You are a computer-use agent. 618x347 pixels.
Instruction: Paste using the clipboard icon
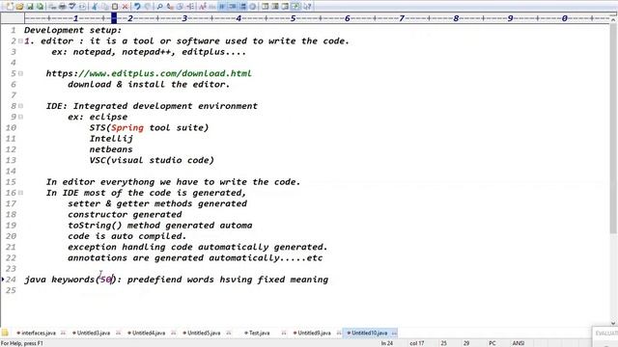pyautogui.click(x=115, y=7)
